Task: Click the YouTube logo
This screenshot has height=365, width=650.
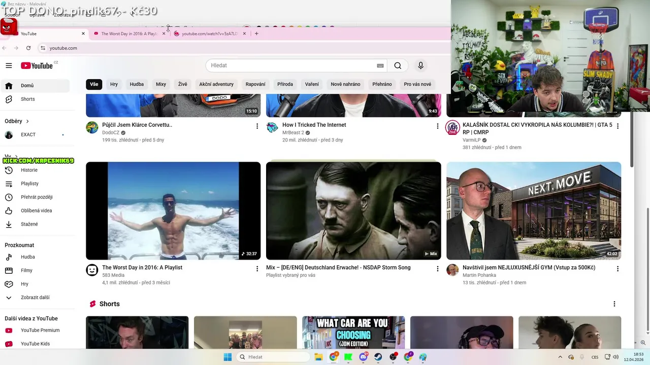Action: coord(37,65)
